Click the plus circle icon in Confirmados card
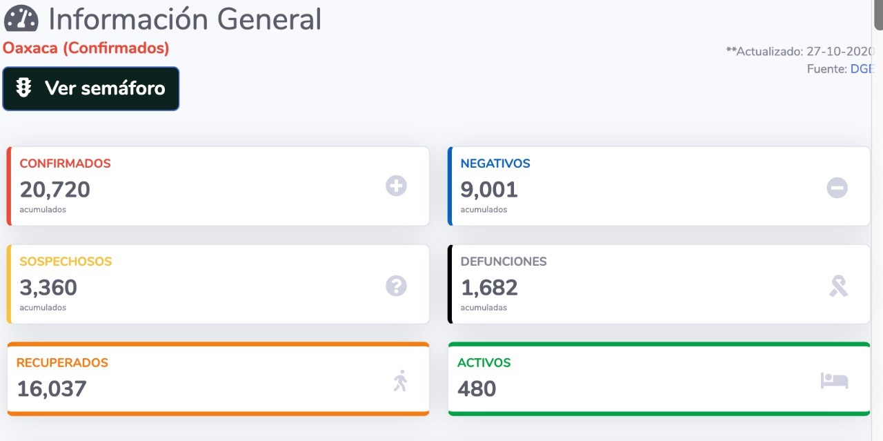The width and height of the screenshot is (883, 441). pos(396,186)
